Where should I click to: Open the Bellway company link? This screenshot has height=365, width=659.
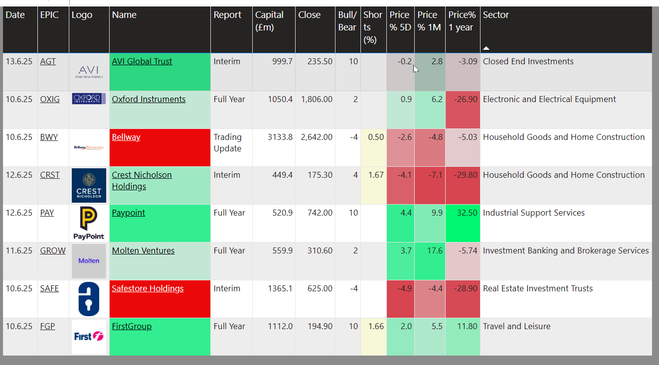pyautogui.click(x=126, y=137)
